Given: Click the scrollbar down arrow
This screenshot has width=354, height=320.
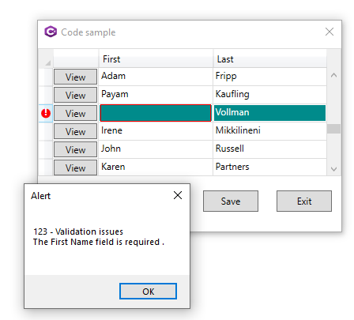Looking at the screenshot, I should click(333, 169).
